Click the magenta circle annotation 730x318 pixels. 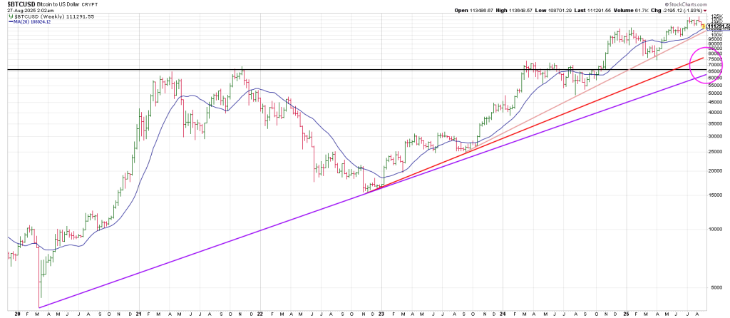[x=706, y=65]
